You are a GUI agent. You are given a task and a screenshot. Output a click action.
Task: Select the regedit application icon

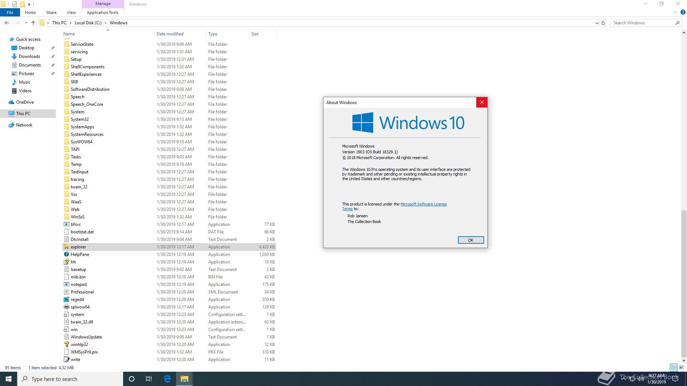pyautogui.click(x=67, y=300)
